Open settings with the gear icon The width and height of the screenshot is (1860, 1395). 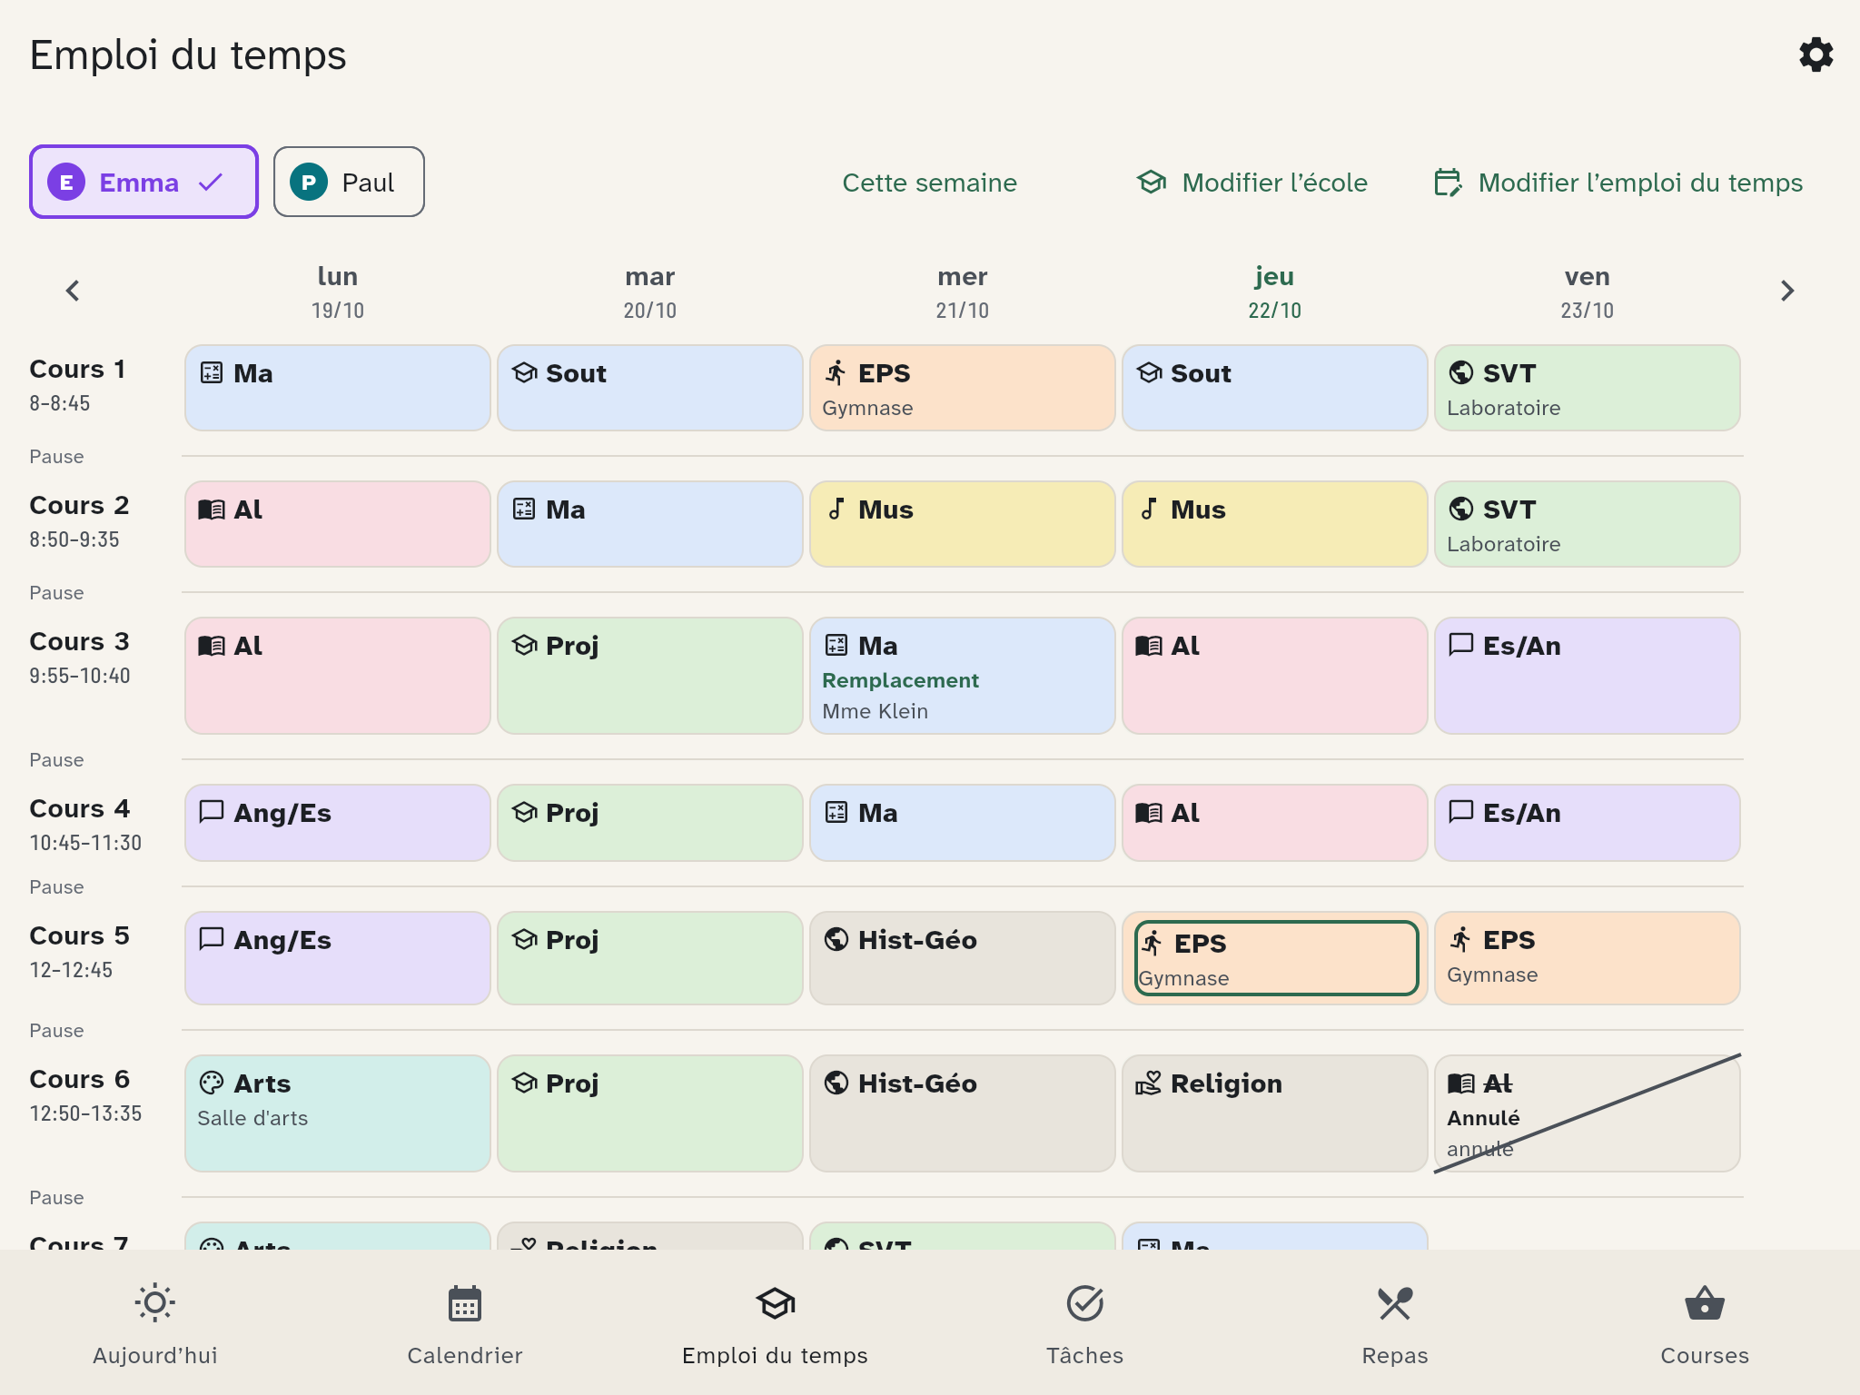tap(1815, 54)
